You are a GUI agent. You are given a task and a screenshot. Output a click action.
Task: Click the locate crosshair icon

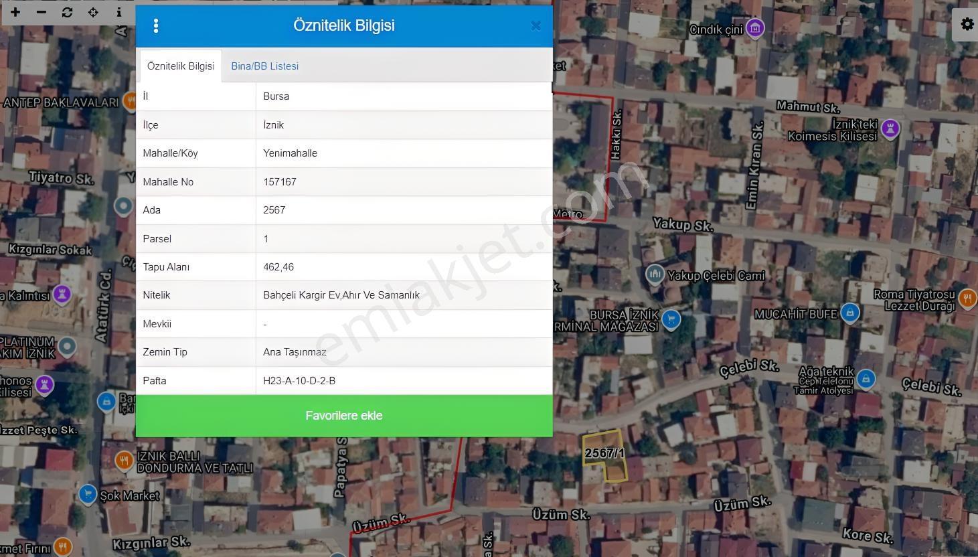click(93, 12)
